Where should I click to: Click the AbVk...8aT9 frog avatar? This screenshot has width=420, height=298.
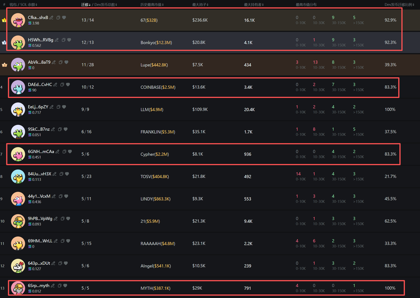pyautogui.click(x=18, y=65)
